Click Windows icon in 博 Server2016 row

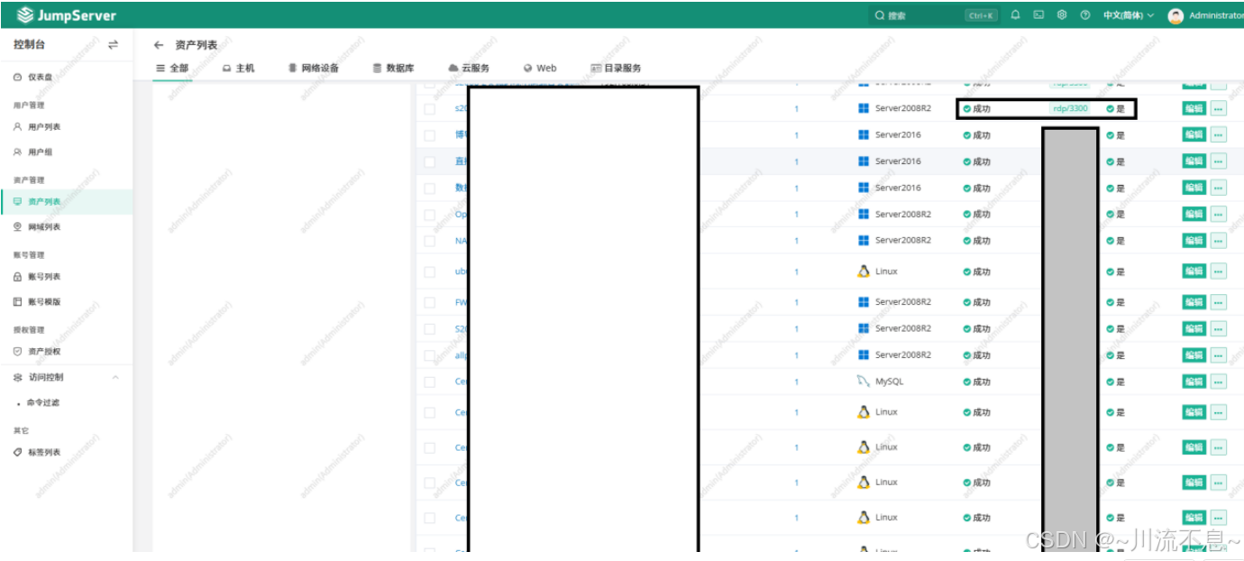[864, 135]
